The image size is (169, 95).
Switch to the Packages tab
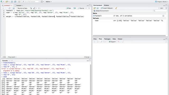(107, 39)
